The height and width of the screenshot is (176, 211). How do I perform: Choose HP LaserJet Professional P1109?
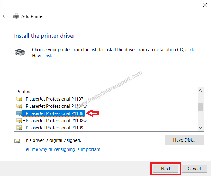pos(53,128)
